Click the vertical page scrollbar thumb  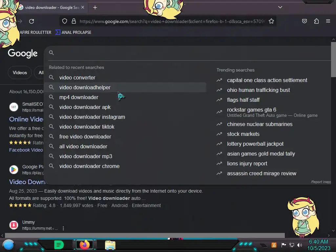point(333,60)
